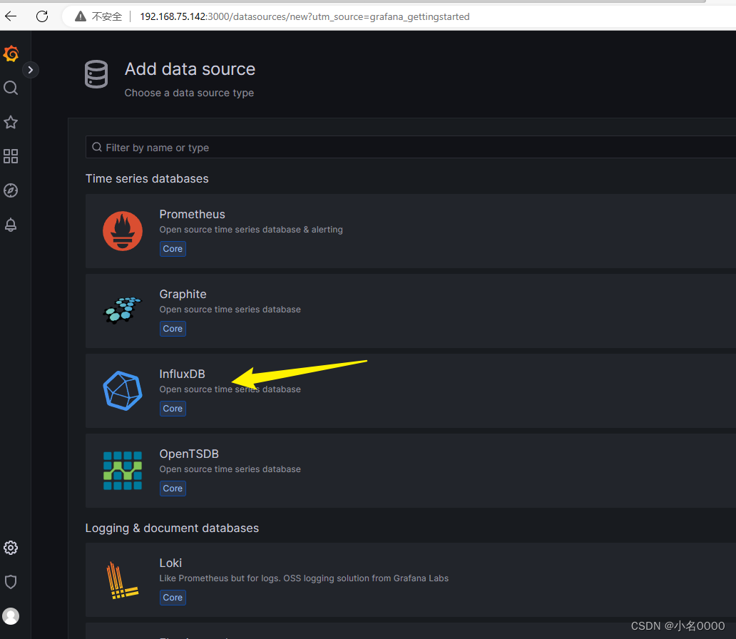Focus the Filter by name or type field

(411, 148)
